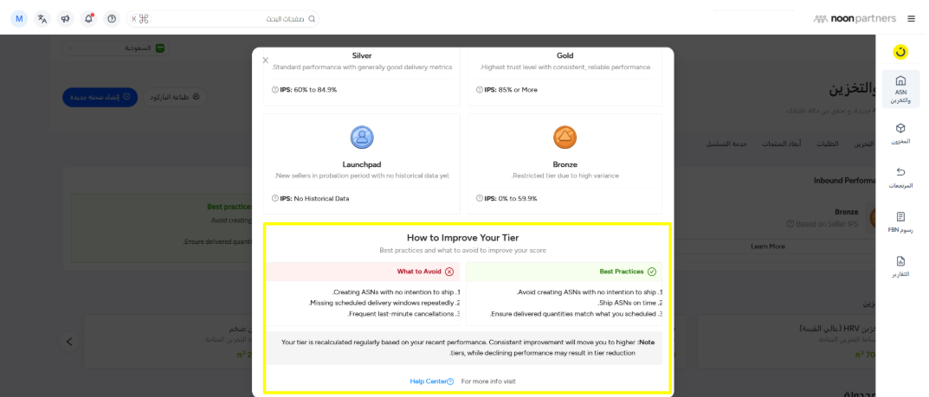Open the M user profile avatar
Viewport: 929px width, 397px height.
[x=19, y=19]
